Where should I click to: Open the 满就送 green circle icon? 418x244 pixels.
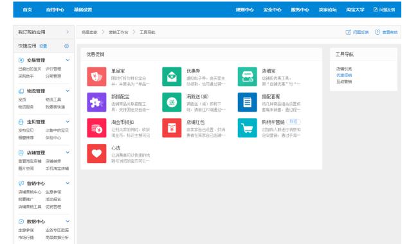[x=172, y=102]
